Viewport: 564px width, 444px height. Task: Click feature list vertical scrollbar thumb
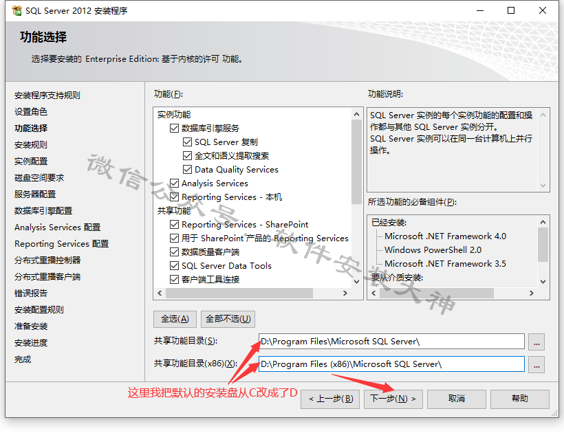tap(356, 162)
